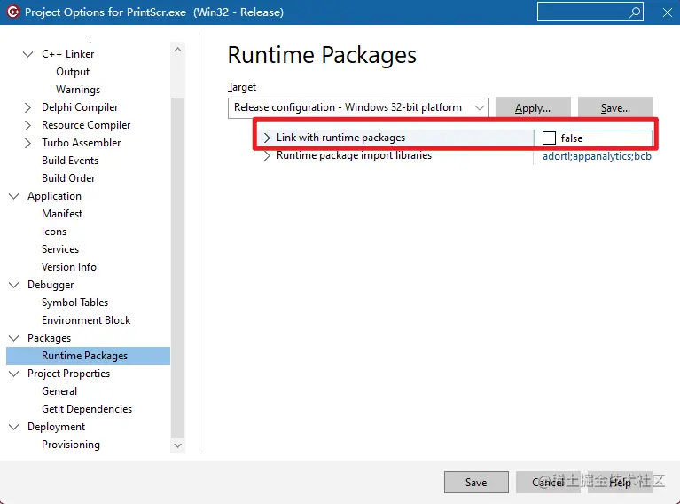Screen dimensions: 680x504
Task: Open the Version Info page
Action: tap(69, 267)
